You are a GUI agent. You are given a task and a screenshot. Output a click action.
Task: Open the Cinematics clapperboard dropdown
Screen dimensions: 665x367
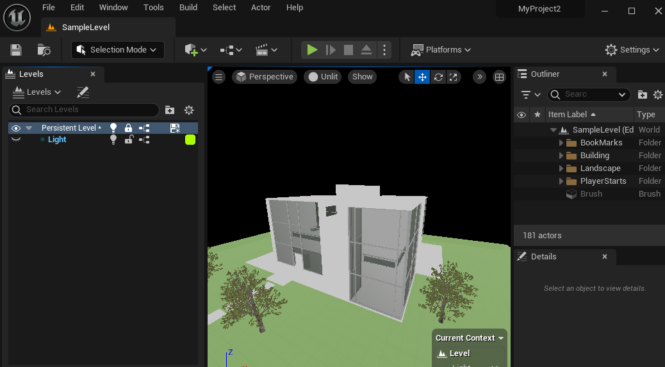267,50
